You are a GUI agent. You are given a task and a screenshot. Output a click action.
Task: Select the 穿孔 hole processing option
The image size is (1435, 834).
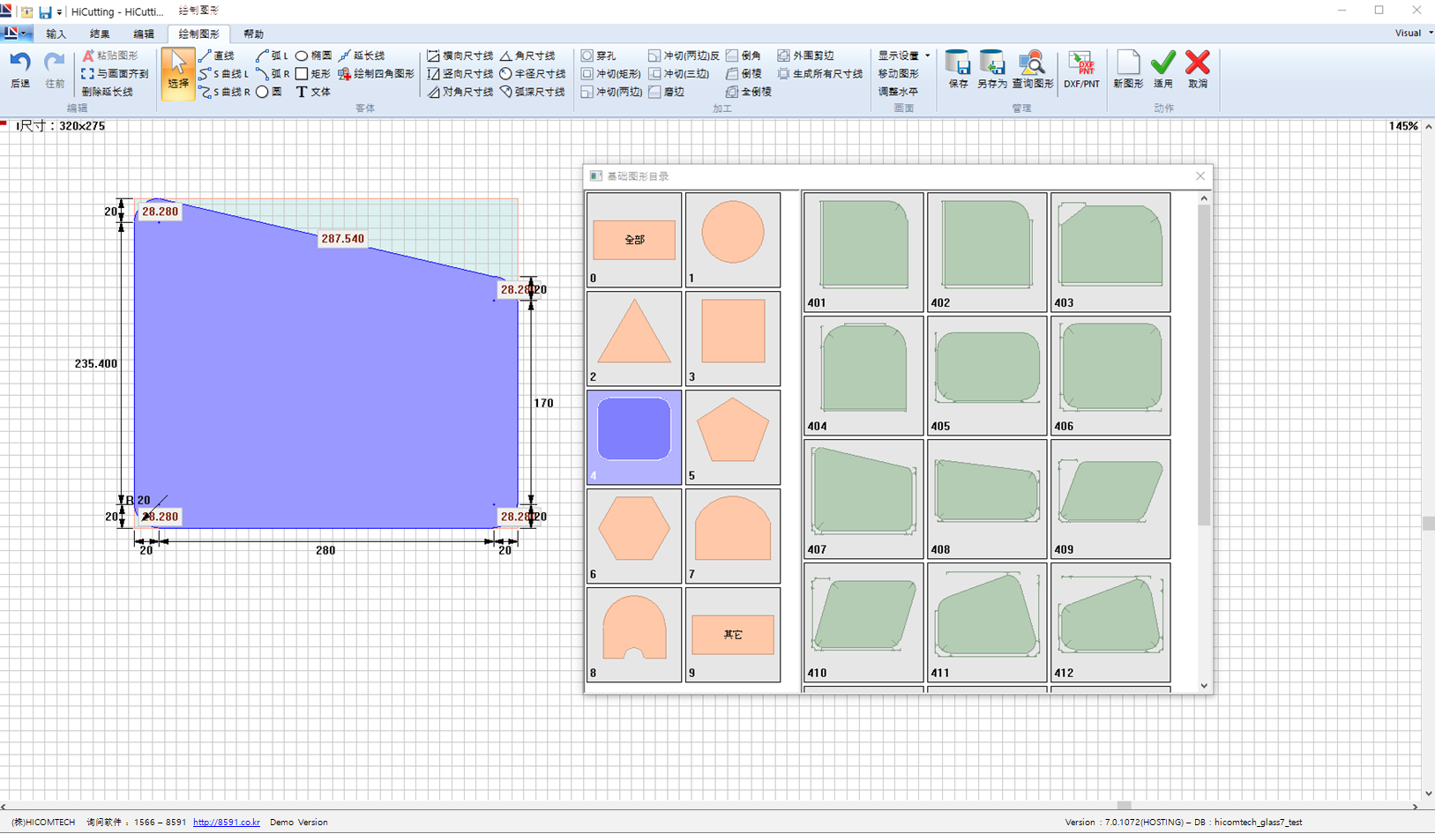pyautogui.click(x=599, y=56)
